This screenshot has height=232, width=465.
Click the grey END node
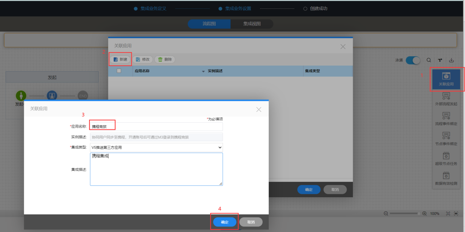pyautogui.click(x=83, y=96)
